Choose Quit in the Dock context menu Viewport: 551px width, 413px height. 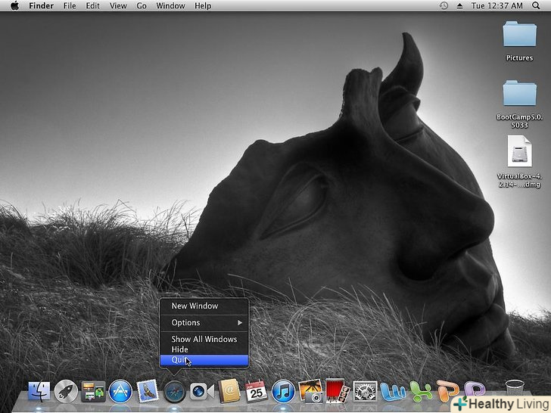(x=180, y=360)
